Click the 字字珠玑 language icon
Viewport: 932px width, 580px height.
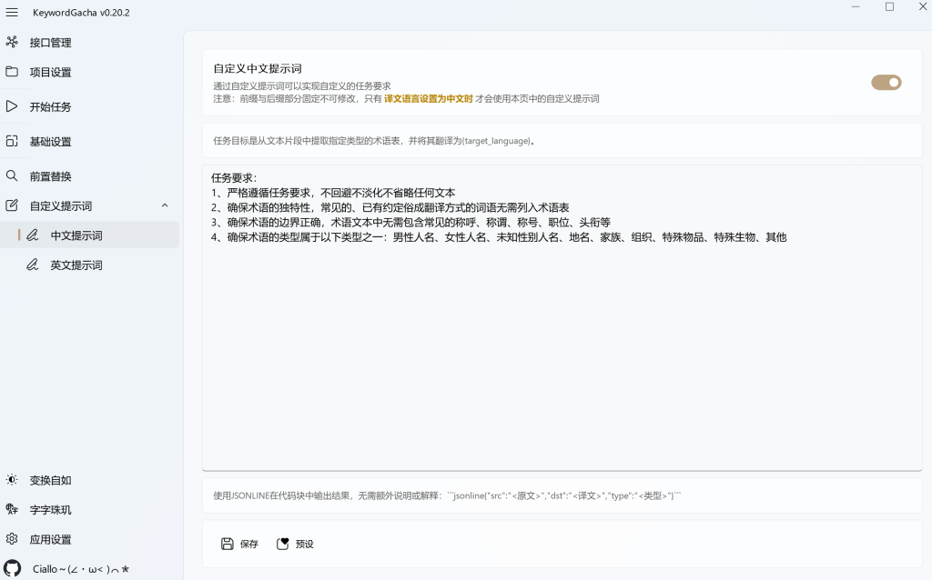click(12, 509)
